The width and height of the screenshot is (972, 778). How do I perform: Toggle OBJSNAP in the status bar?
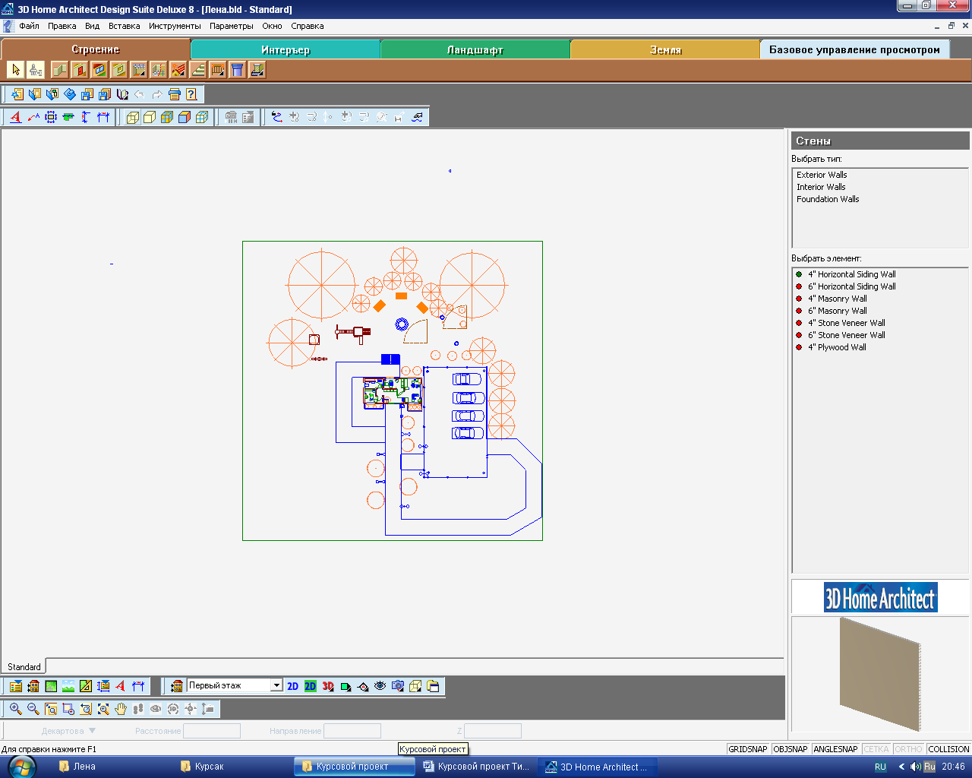(x=791, y=749)
